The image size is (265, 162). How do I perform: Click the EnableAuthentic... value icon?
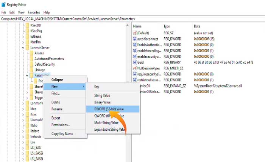coord(135,45)
